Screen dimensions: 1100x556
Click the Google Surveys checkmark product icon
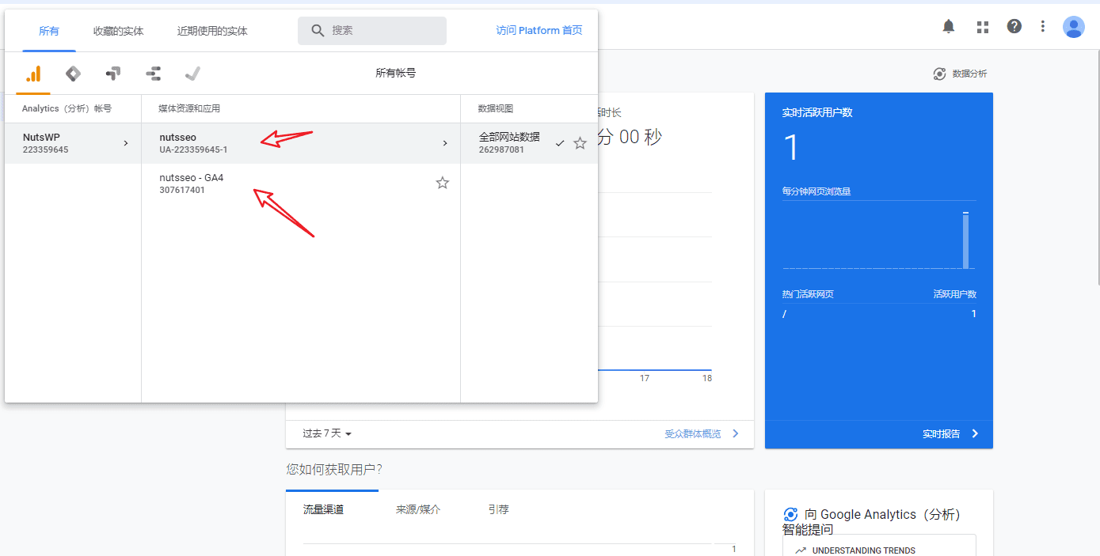[192, 74]
